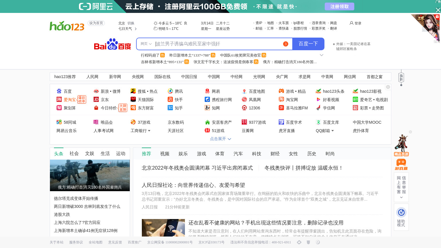Open hot search 行程码崩了

(x=150, y=55)
